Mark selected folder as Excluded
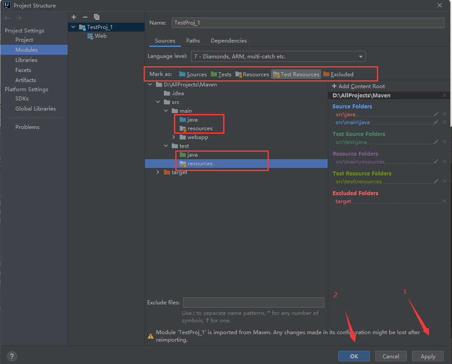452x364 pixels. coord(338,74)
